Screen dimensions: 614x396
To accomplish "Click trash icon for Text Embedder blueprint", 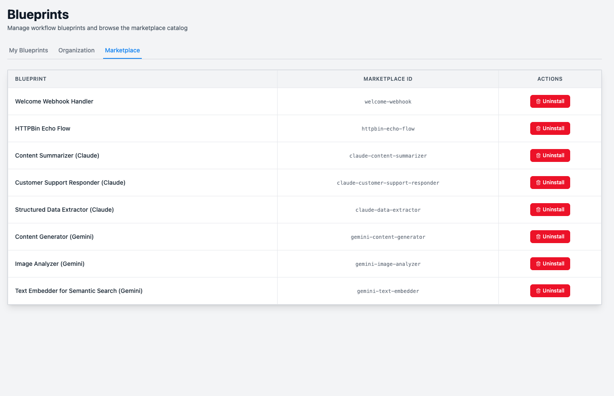I will pos(538,291).
